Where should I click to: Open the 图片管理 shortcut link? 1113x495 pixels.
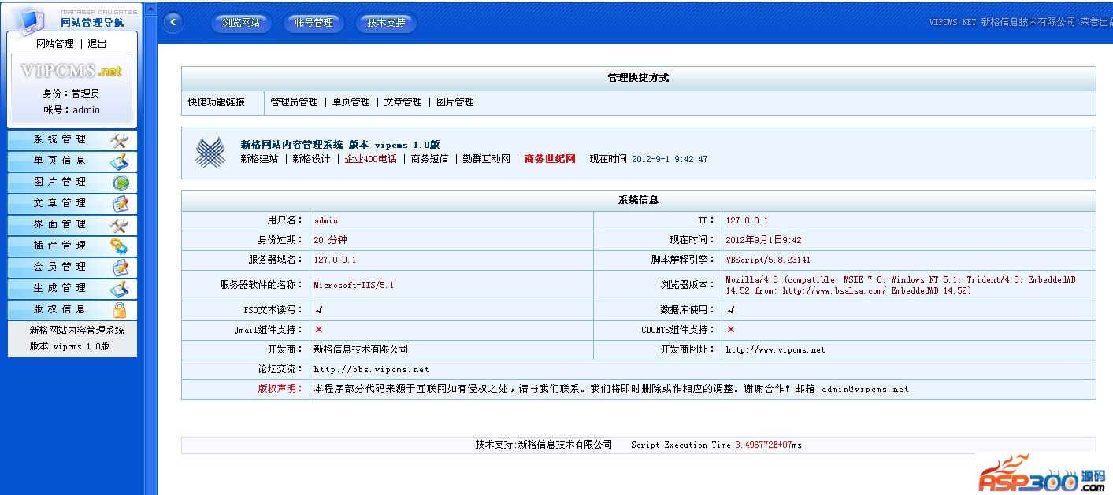[x=455, y=102]
